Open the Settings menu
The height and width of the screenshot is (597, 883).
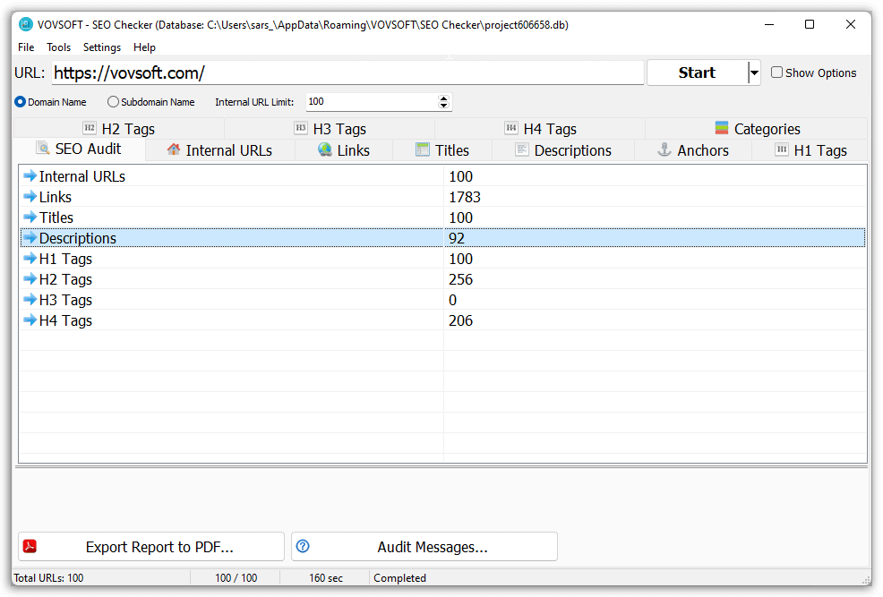(102, 47)
